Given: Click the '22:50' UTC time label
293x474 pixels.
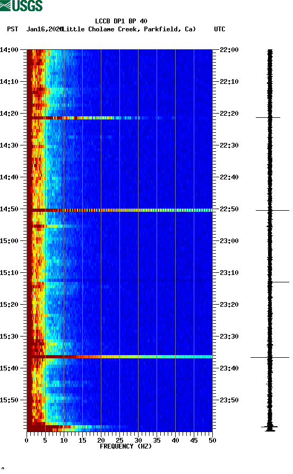Looking at the screenshot, I should pos(229,209).
